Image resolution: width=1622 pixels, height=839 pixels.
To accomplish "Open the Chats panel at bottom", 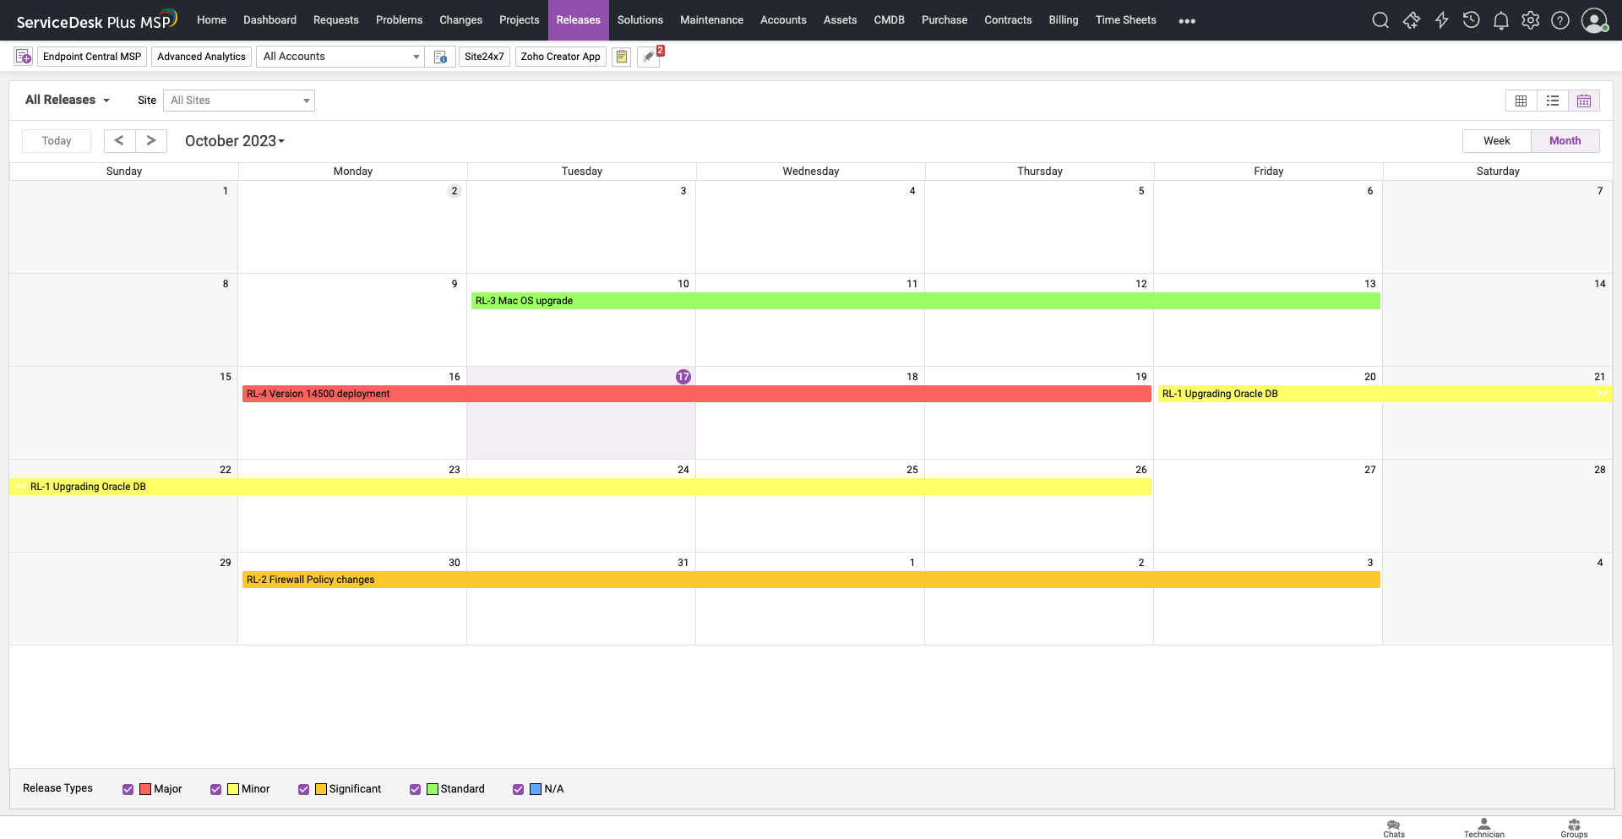I will tap(1393, 826).
